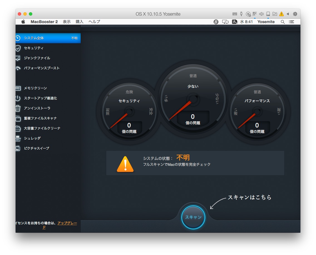
Task: Follow the アップグレード link
Action: click(67, 223)
